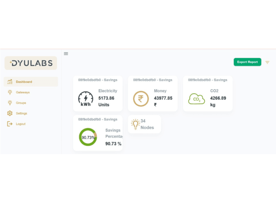Click the green CO2 cloud icon
The width and height of the screenshot is (276, 207).
pos(196,99)
